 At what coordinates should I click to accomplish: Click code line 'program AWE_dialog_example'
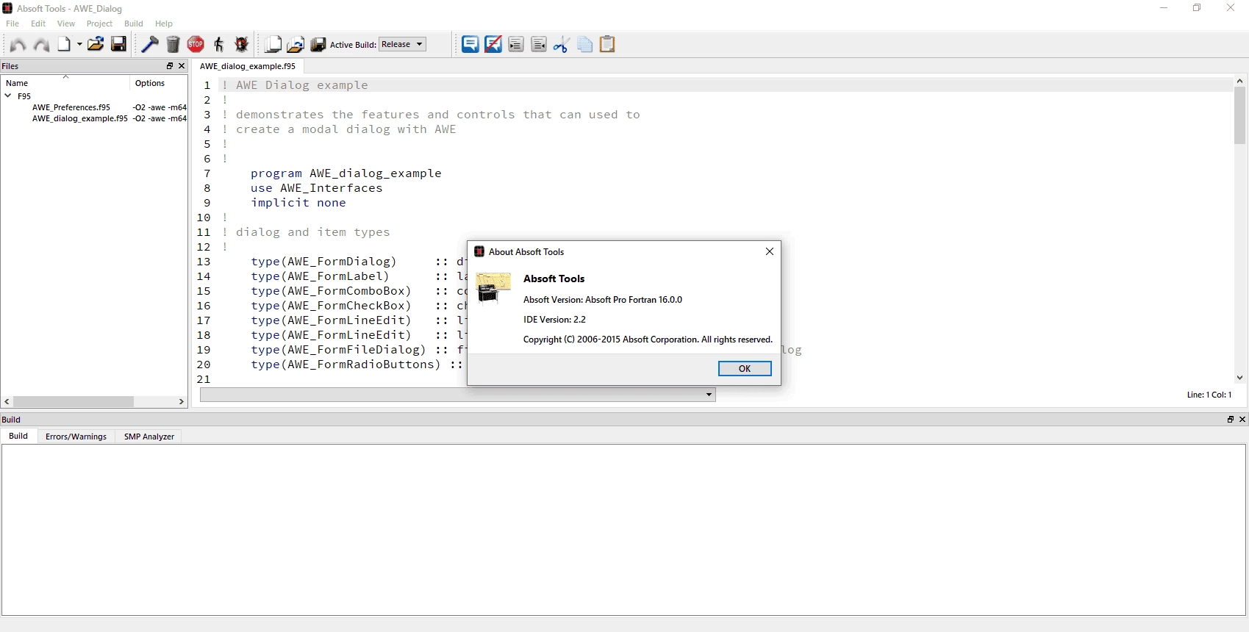tap(346, 173)
